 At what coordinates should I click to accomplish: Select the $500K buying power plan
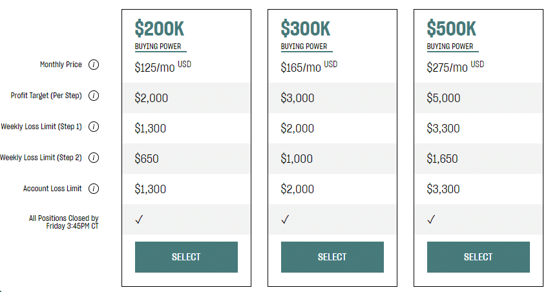tap(478, 257)
